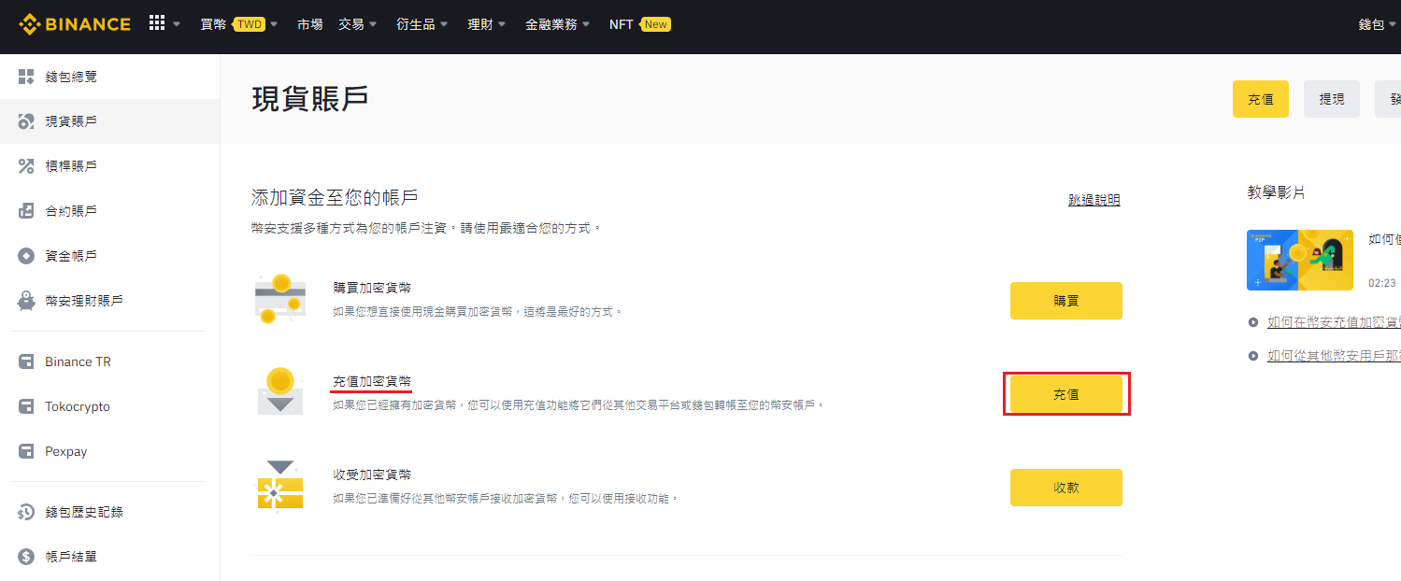Open the 錢包 dropdown
Viewport: 1401px width, 581px height.
pos(1378,24)
